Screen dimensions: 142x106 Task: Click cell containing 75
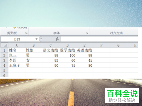coord(68,65)
